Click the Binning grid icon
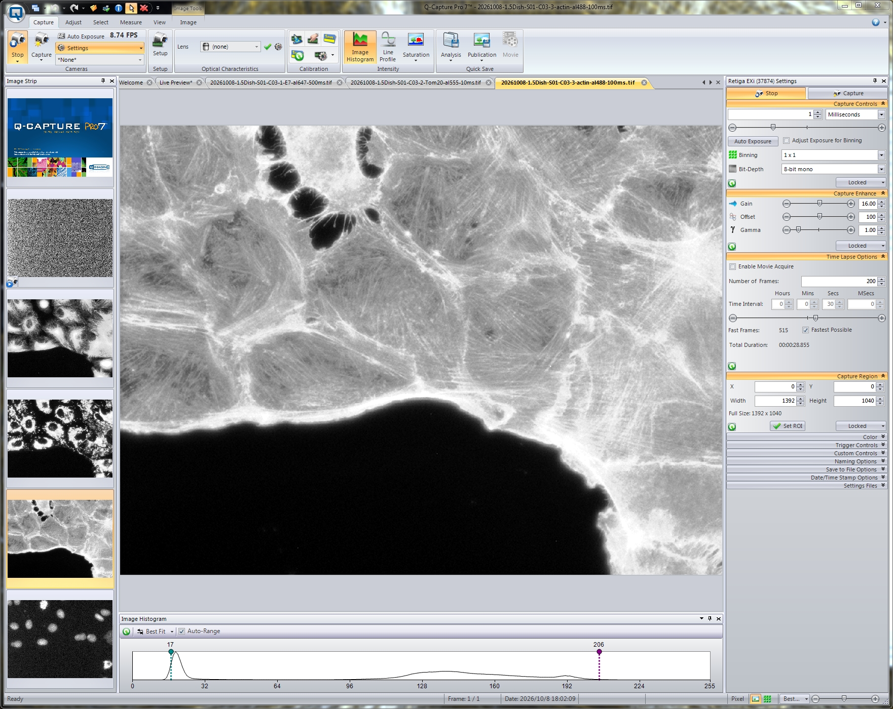 click(733, 155)
